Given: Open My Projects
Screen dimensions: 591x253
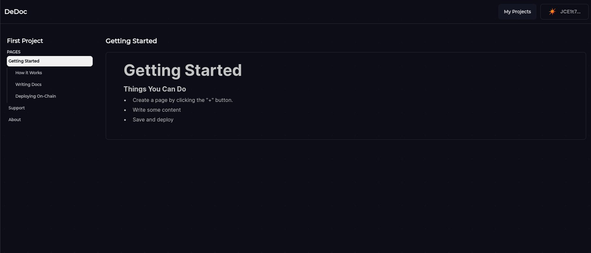Looking at the screenshot, I should (517, 12).
